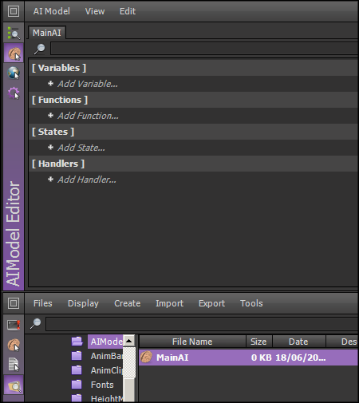Click Add State...
Image resolution: width=359 pixels, height=403 pixels.
tap(81, 148)
